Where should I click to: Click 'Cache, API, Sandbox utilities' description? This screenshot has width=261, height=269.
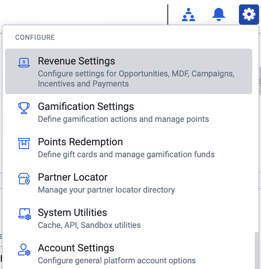click(x=89, y=225)
